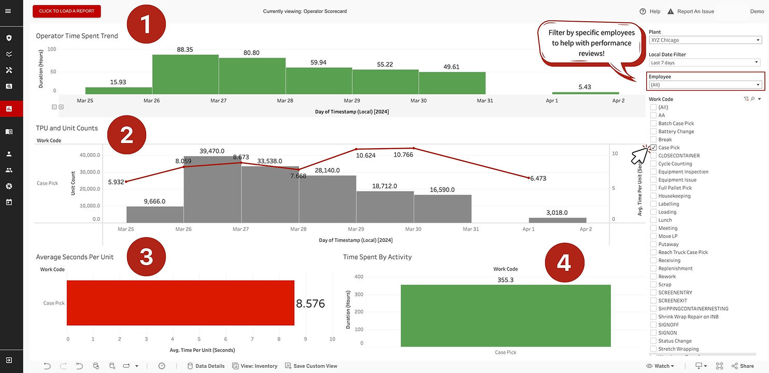Click the CLICK TO LOAD A REPORT button
The image size is (769, 373).
[66, 11]
